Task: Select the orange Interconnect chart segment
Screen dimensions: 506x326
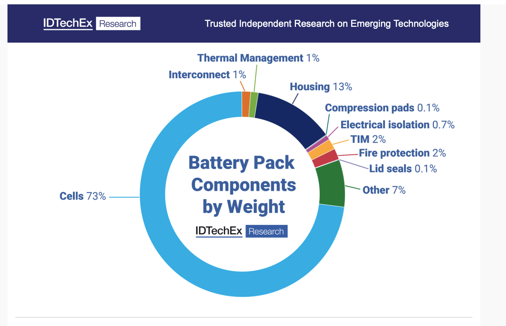Action: 246,104
